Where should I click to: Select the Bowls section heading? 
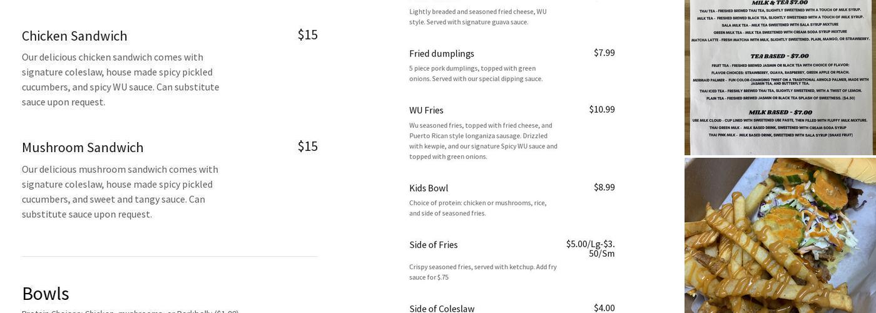point(46,294)
